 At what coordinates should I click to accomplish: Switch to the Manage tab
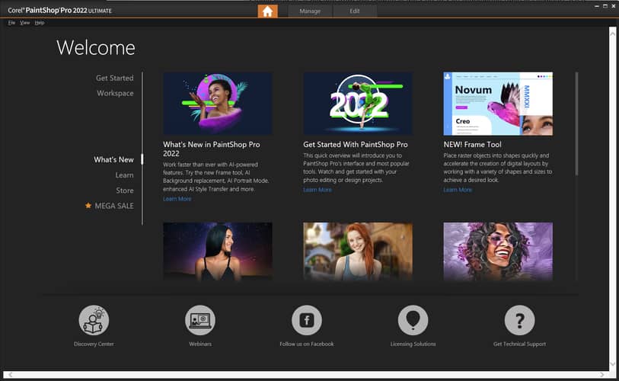310,11
